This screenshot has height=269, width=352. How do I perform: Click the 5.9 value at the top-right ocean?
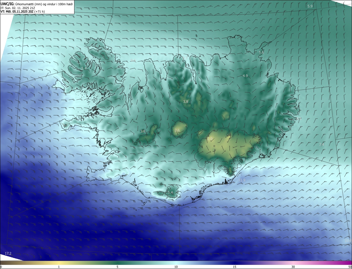[310, 6]
